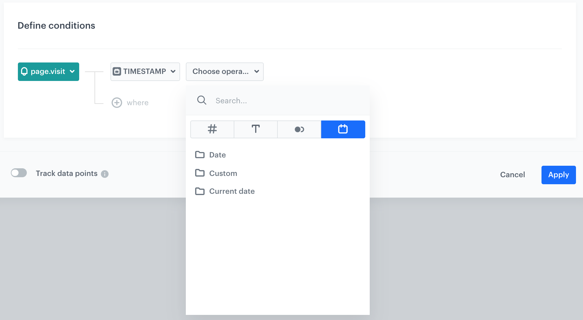This screenshot has height=320, width=583.
Task: Click the bell icon inside page.visit chip
Action: coord(25,71)
